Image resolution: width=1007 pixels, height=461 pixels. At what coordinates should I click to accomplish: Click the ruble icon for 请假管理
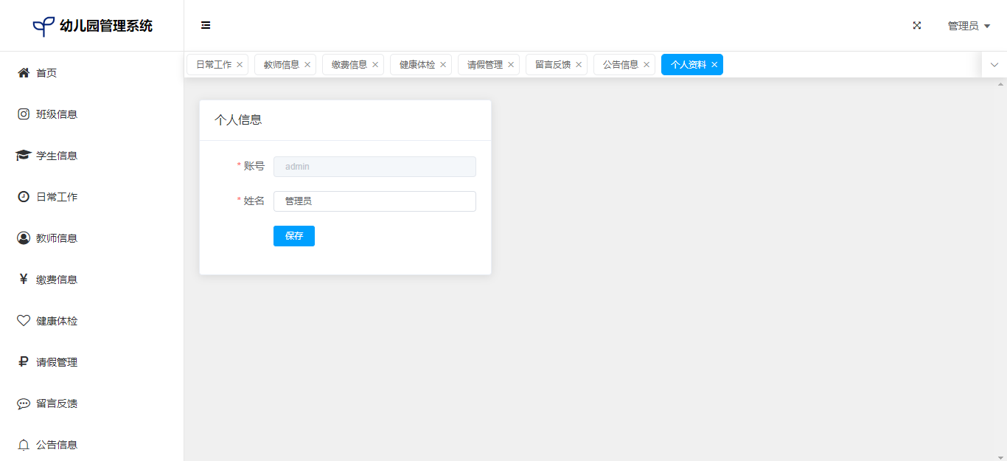click(x=24, y=362)
